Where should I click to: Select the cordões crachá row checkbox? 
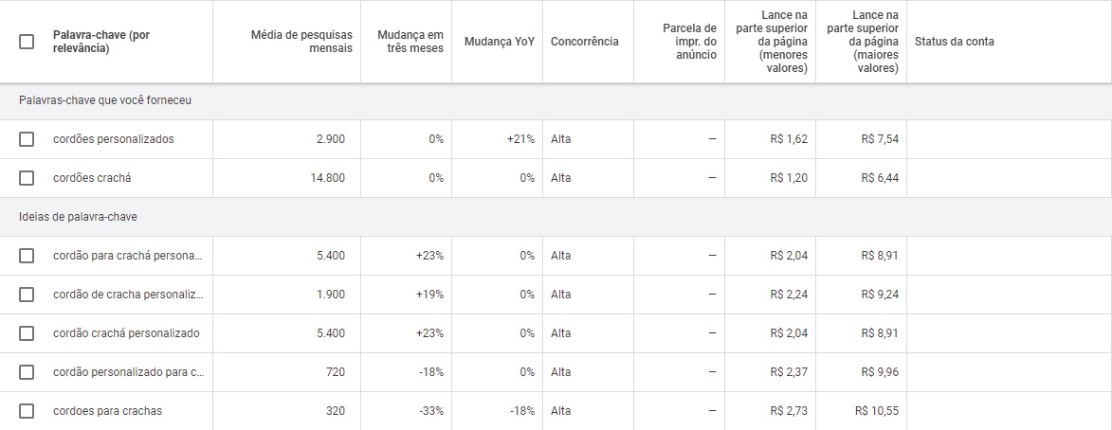[27, 178]
